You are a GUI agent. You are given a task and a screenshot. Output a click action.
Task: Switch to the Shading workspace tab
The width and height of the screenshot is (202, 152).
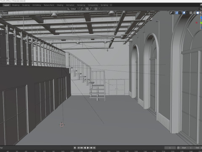(60, 5)
